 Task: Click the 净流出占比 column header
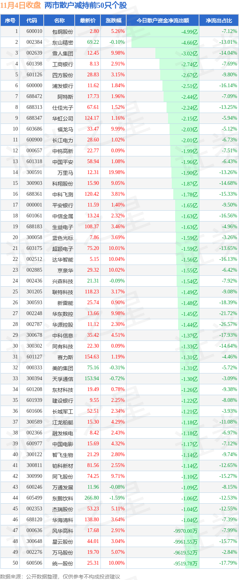click(219, 21)
